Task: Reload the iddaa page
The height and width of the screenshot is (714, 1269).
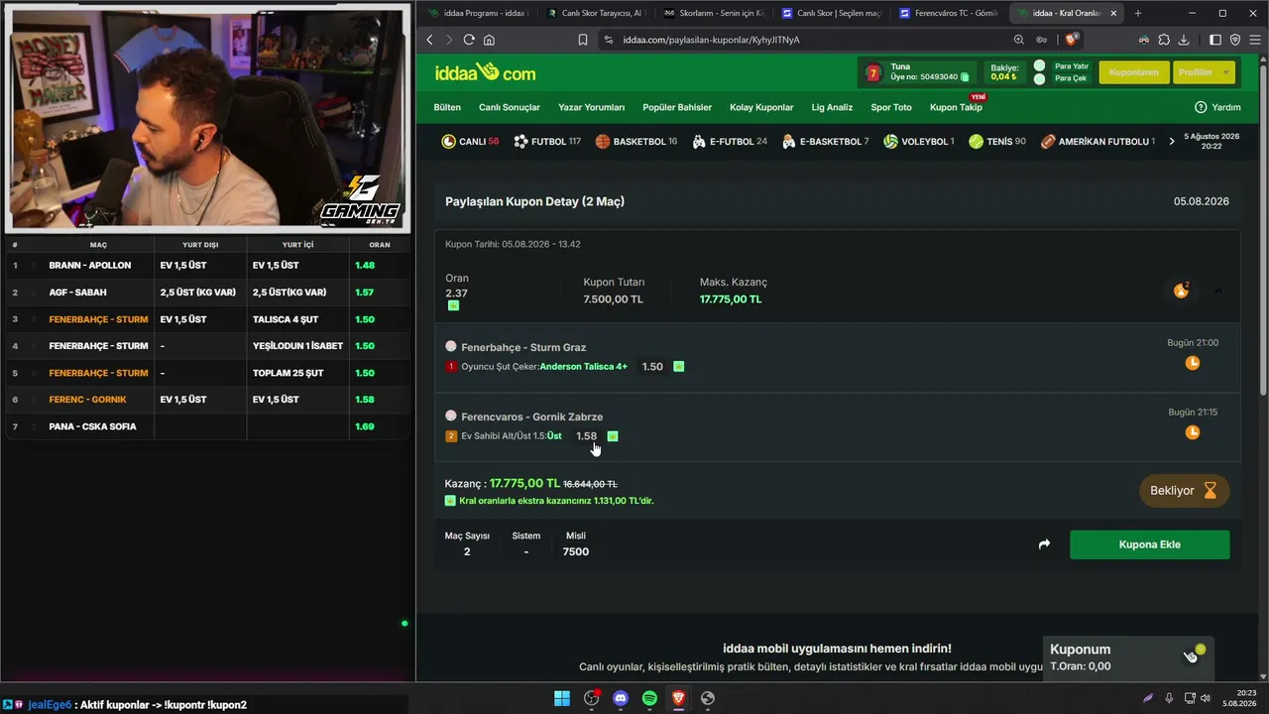Action: 469,40
